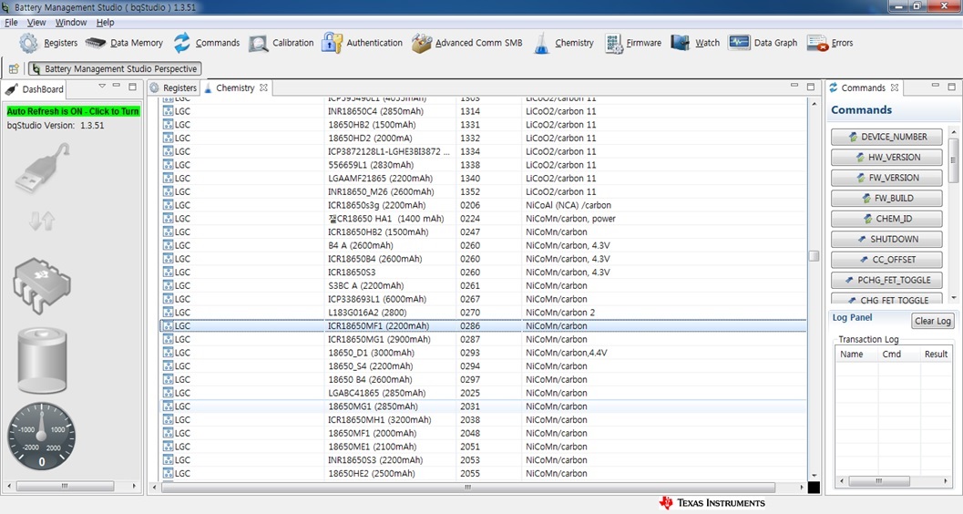Click row icon for ICR18650MF1 (2200mAh)
Screen dimensions: 963x514
coord(168,326)
